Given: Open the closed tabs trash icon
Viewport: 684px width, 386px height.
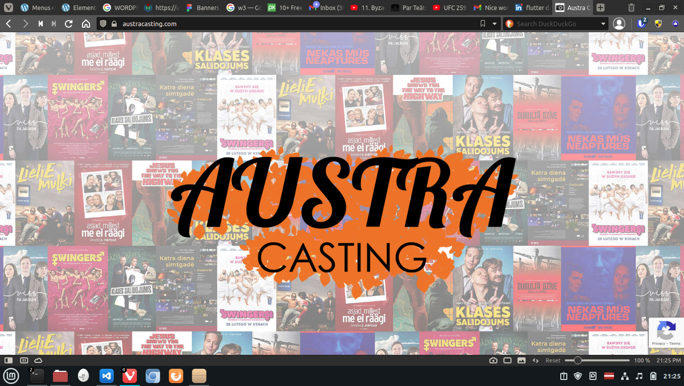Looking at the screenshot, I should [x=631, y=8].
